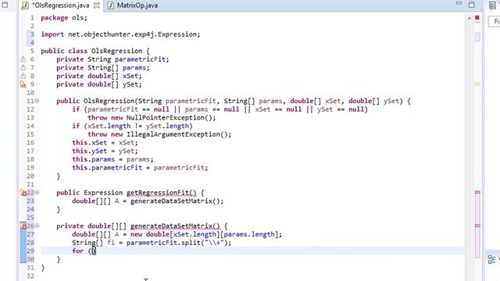Open quick fix icon on line 9
The image size is (500, 281).
(x=23, y=84)
